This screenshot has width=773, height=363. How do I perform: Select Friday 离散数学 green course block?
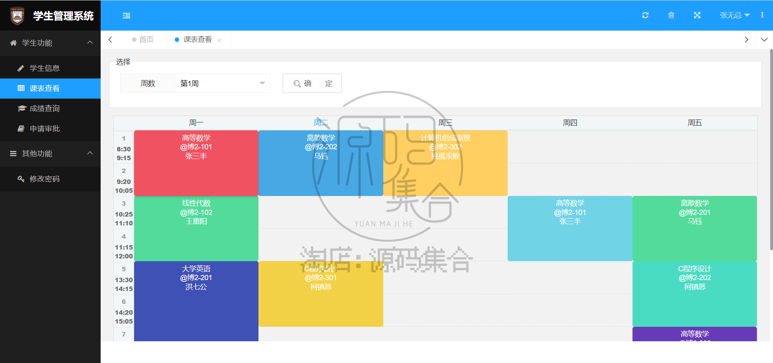694,229
